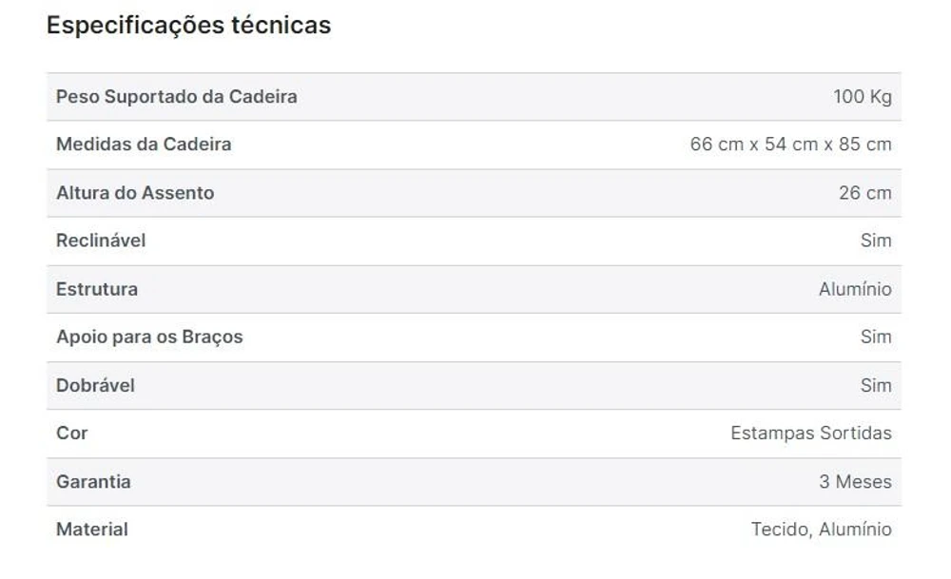Click the "Cor" row label

coord(72,433)
